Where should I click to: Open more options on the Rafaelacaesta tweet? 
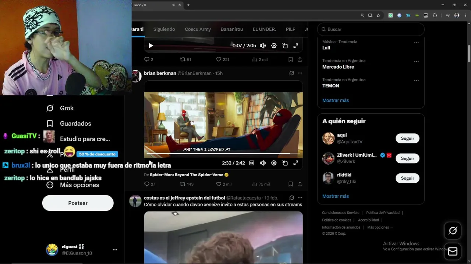(x=300, y=198)
